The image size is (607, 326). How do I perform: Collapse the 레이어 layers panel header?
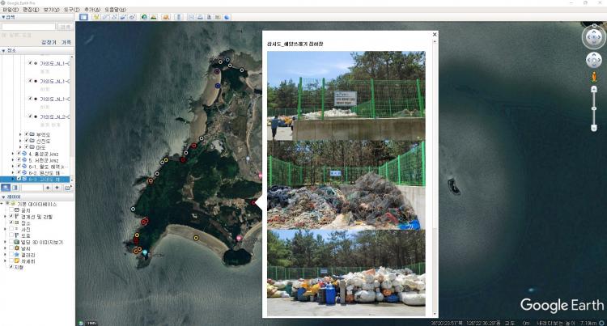coord(37,197)
